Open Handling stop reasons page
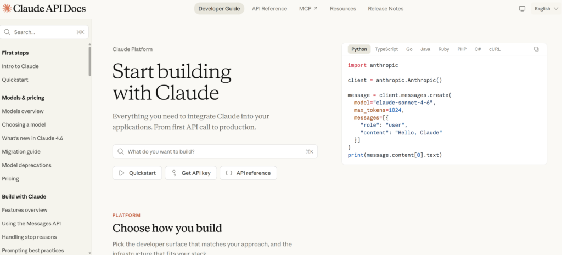Screen dimensions: 562x255 tap(30, 237)
